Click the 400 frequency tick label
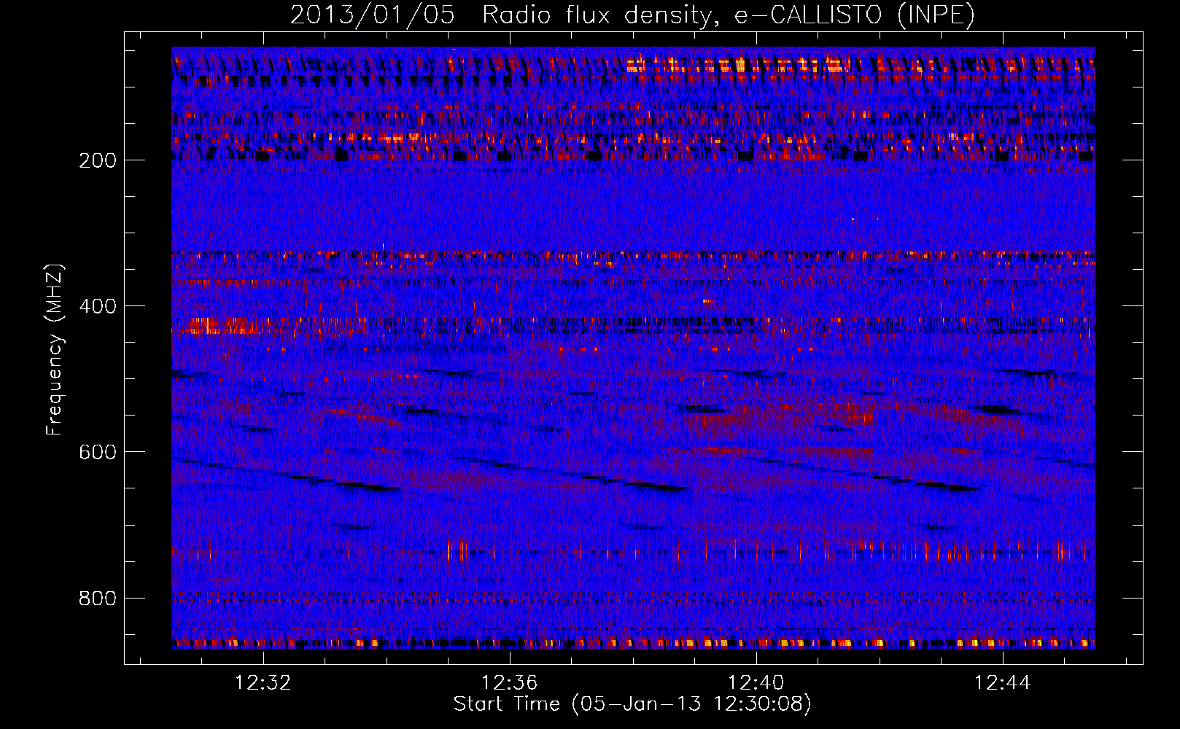This screenshot has height=729, width=1180. coord(97,306)
